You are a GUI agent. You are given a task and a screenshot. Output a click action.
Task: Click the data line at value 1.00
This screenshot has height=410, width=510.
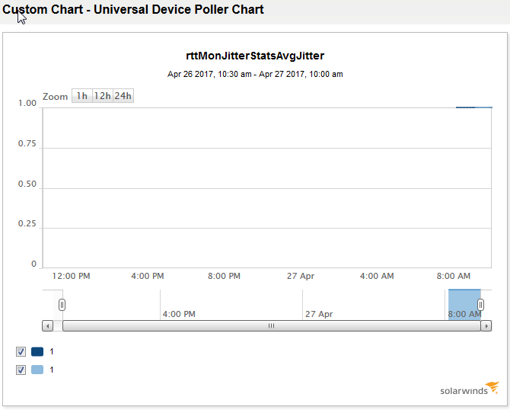pyautogui.click(x=474, y=107)
